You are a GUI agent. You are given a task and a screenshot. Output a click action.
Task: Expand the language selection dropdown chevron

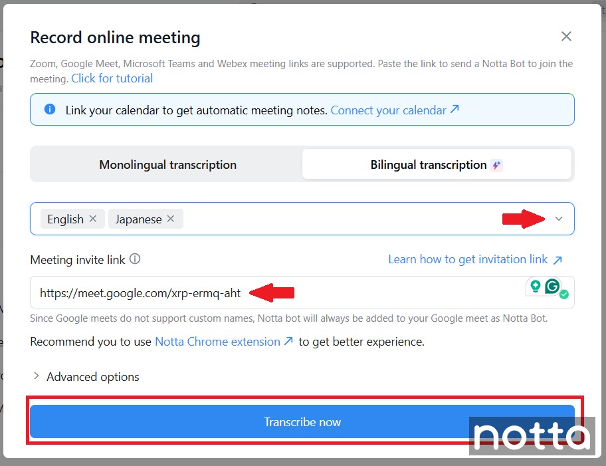[x=559, y=219]
